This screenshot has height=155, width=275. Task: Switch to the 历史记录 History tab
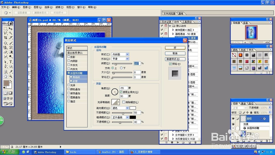[166, 22]
